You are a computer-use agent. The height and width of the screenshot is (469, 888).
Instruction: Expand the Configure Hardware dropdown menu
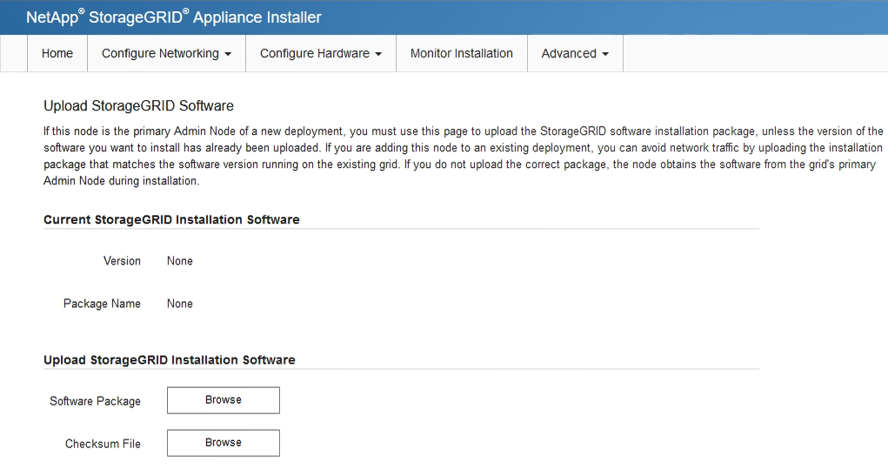321,53
